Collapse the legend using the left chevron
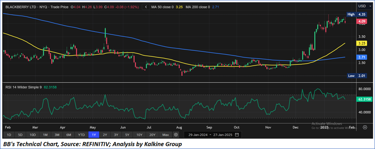The height and width of the screenshot is (149, 375). pos(146,7)
